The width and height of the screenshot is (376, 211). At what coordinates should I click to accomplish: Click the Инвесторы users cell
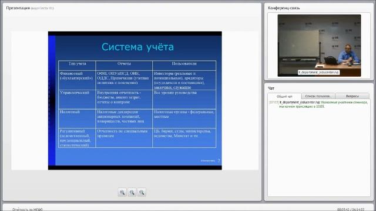(184, 80)
